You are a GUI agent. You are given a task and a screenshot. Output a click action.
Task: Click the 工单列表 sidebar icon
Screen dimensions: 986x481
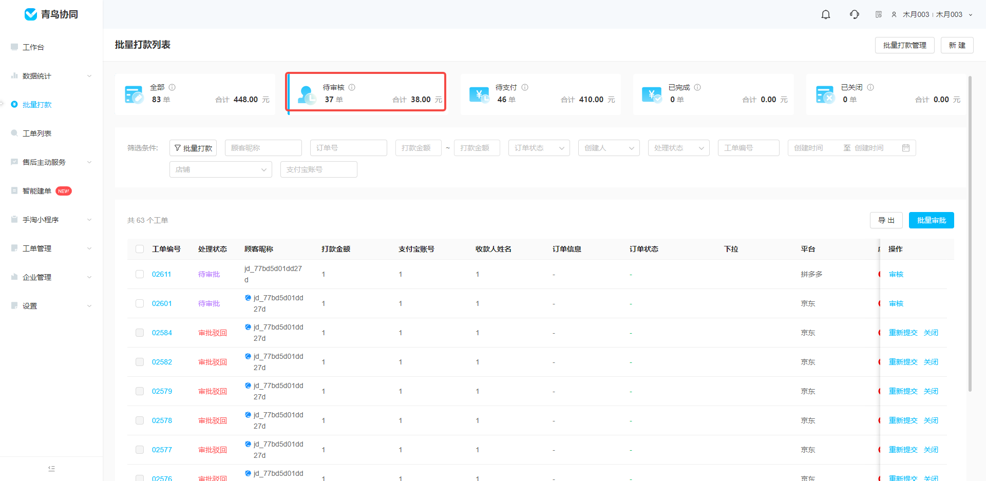[x=14, y=133]
